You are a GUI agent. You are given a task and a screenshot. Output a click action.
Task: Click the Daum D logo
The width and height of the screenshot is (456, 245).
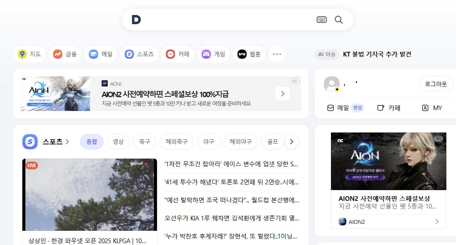pyautogui.click(x=136, y=20)
